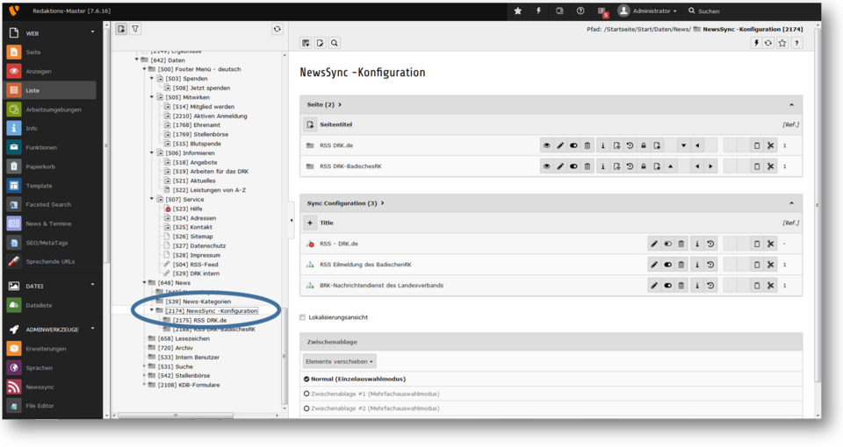843x447 pixels.
Task: Toggle visibility eye for RSS DRK-BadischesRK
Action: point(546,166)
